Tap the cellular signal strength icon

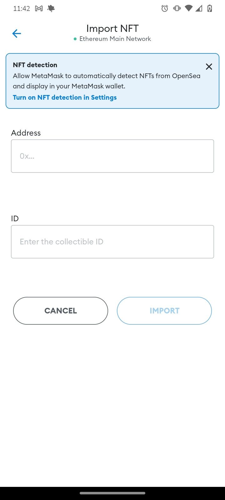tap(199, 8)
